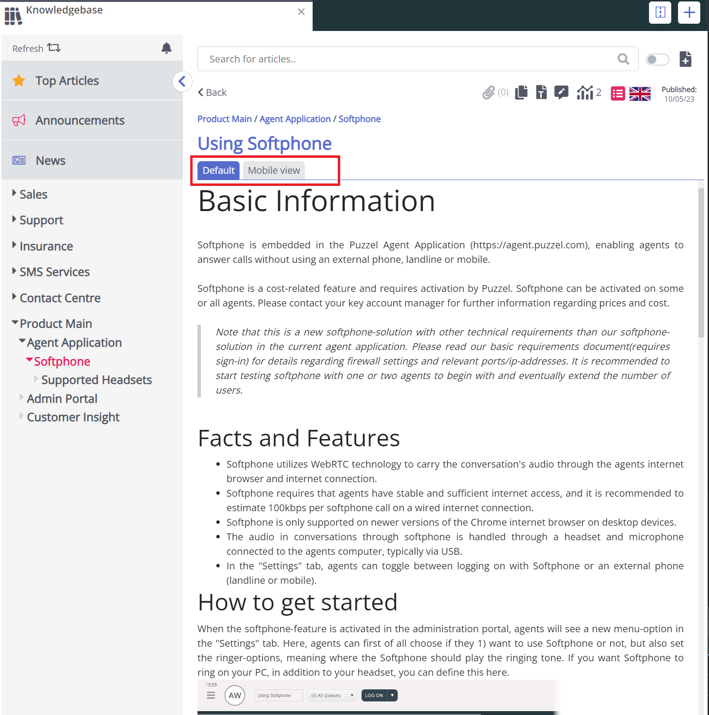Click the UK flag language icon
709x715 pixels.
tap(640, 93)
